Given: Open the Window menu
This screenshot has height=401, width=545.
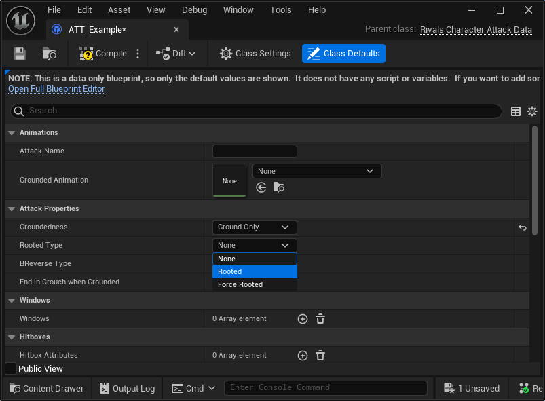Looking at the screenshot, I should click(x=238, y=10).
